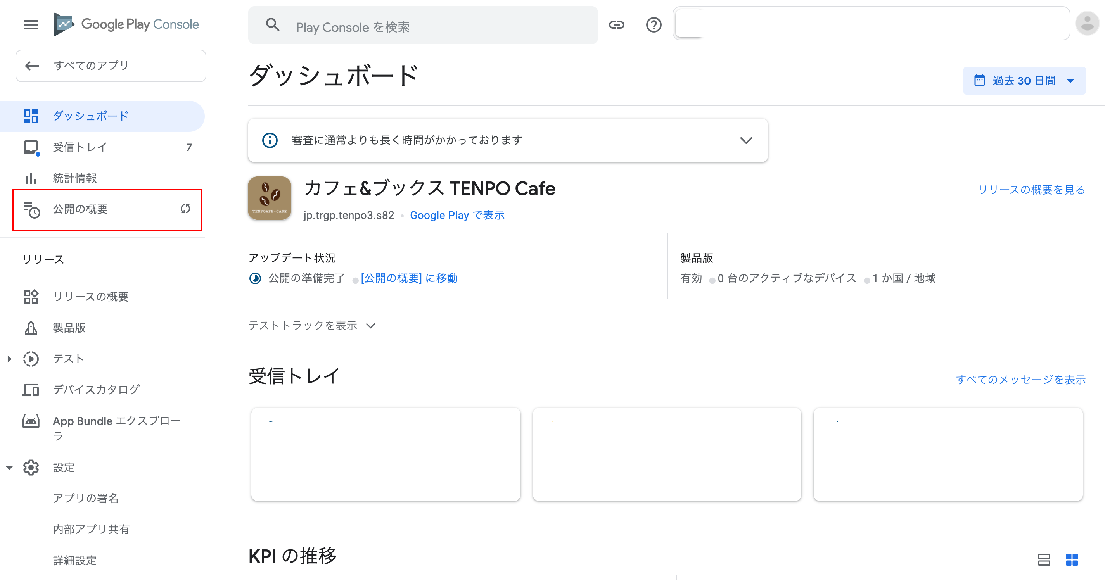Click the Play Console を検索 search field

pos(423,26)
